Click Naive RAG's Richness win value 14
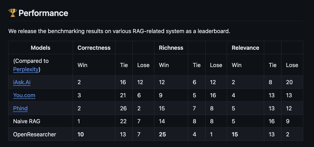 (162, 121)
